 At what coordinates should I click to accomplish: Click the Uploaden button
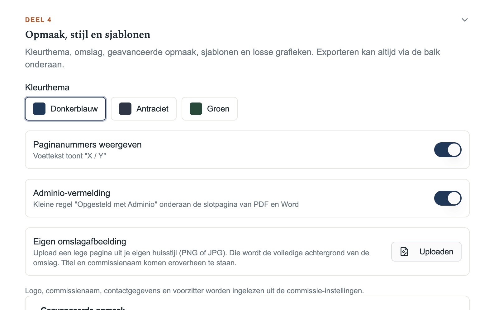426,252
